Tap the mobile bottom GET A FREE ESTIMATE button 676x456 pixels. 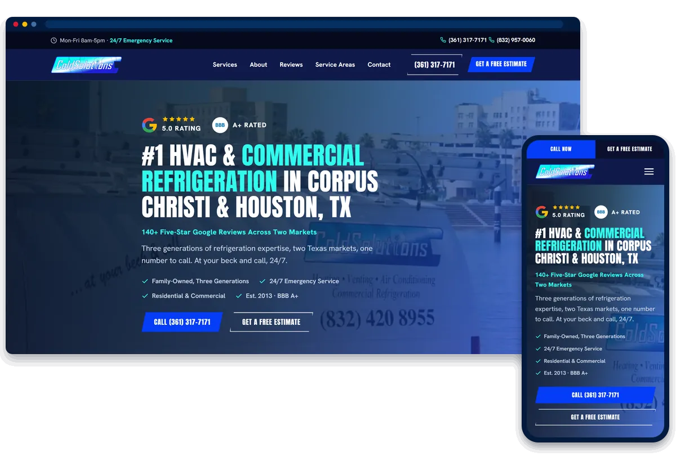coord(595,417)
